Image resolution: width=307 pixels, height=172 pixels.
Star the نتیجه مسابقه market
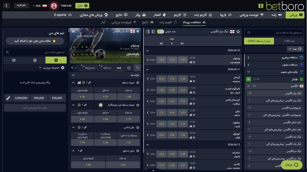pyautogui.click(x=138, y=83)
